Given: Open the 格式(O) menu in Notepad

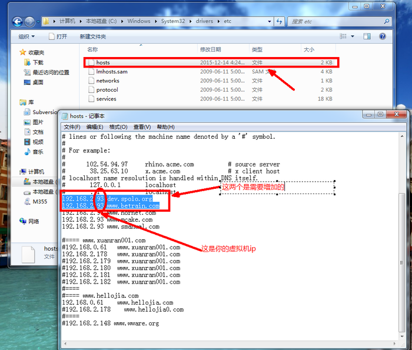Looking at the screenshot, I should click(118, 127).
